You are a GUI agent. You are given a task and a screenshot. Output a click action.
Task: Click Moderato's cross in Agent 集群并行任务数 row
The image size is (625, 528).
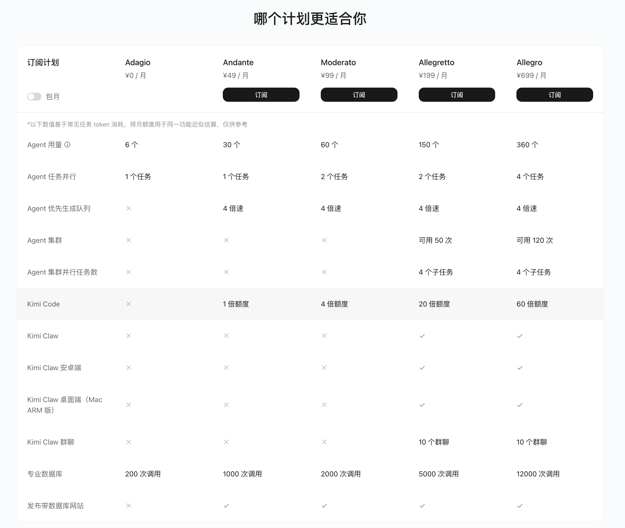[324, 272]
